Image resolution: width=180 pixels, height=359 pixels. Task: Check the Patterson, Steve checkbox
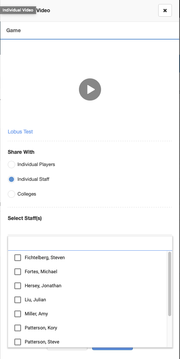pyautogui.click(x=18, y=342)
